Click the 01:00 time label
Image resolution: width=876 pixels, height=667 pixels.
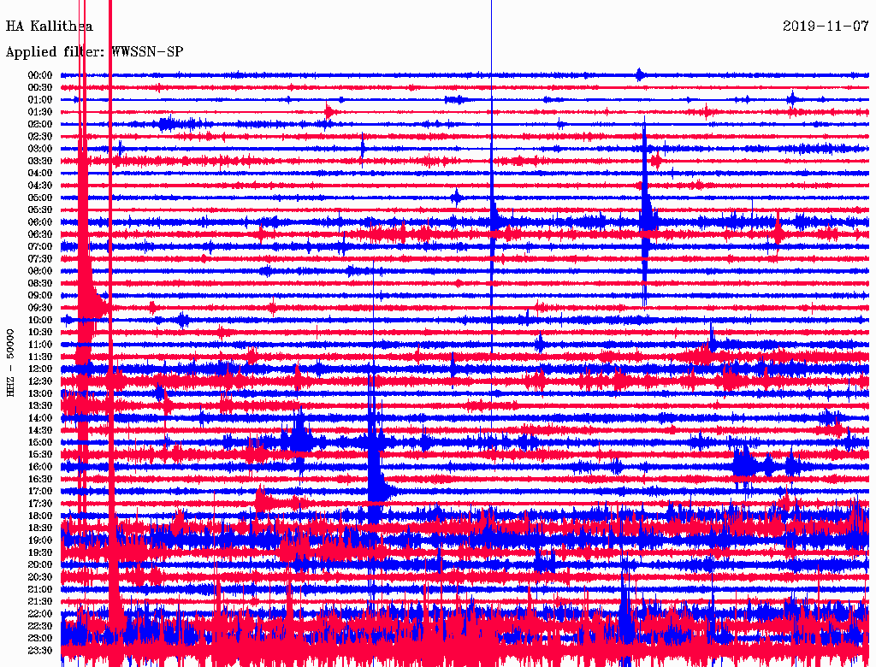tap(40, 99)
